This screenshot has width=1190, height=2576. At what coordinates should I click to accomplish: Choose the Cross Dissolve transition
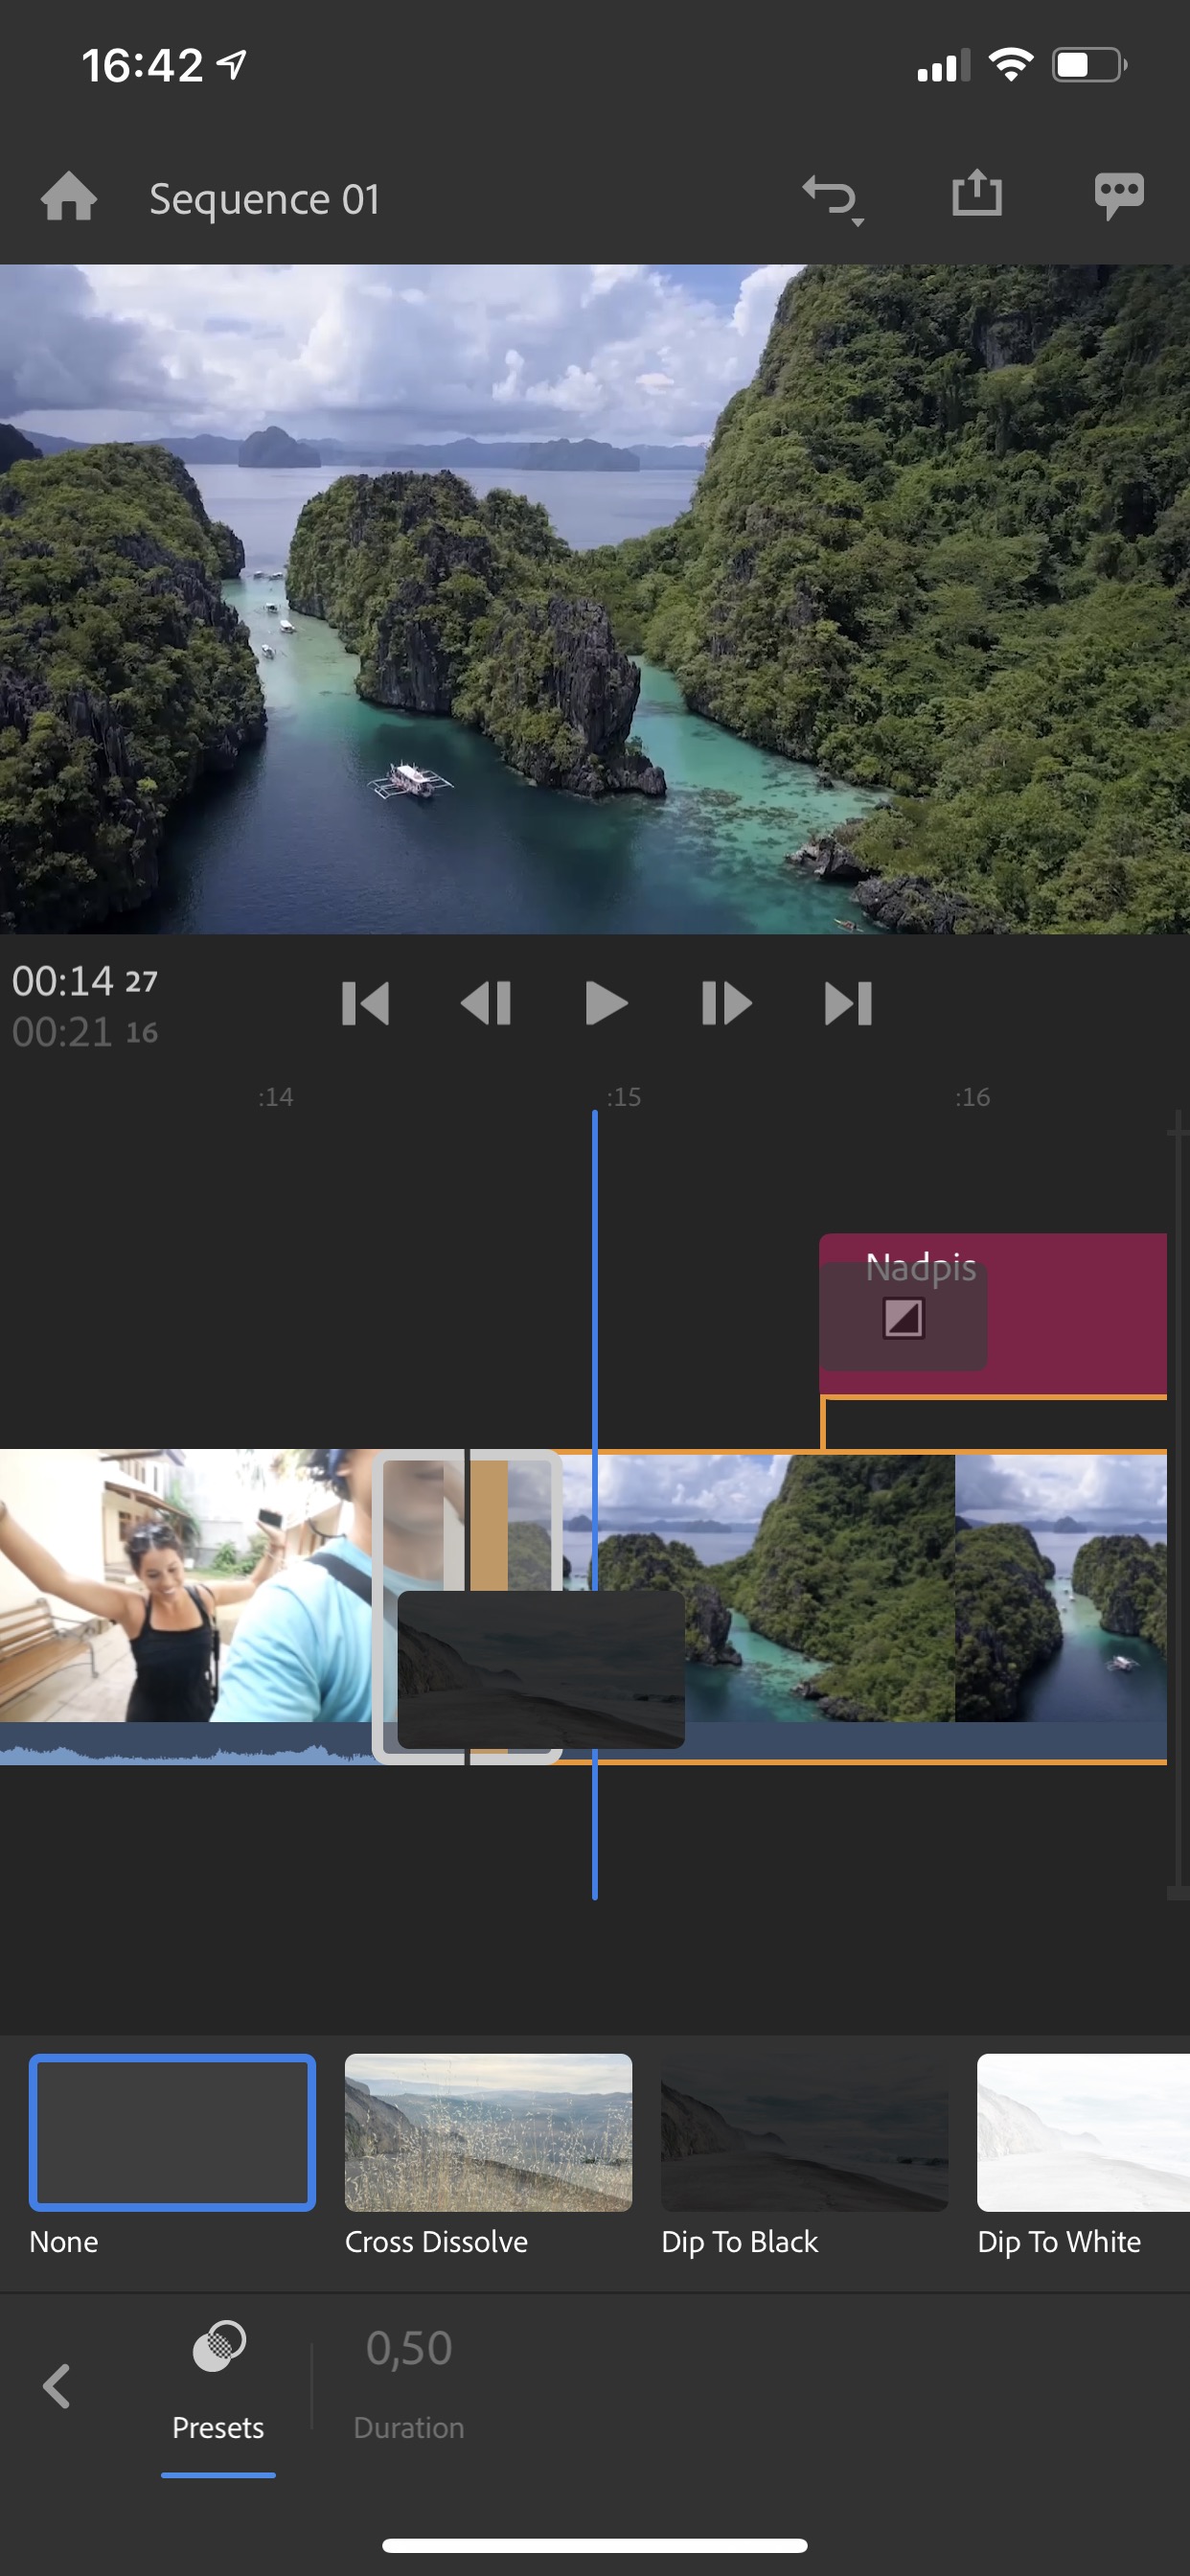click(x=488, y=2132)
